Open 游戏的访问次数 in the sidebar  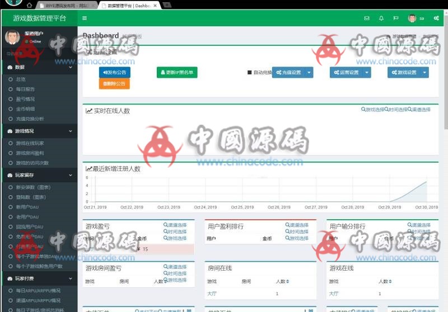click(x=32, y=163)
